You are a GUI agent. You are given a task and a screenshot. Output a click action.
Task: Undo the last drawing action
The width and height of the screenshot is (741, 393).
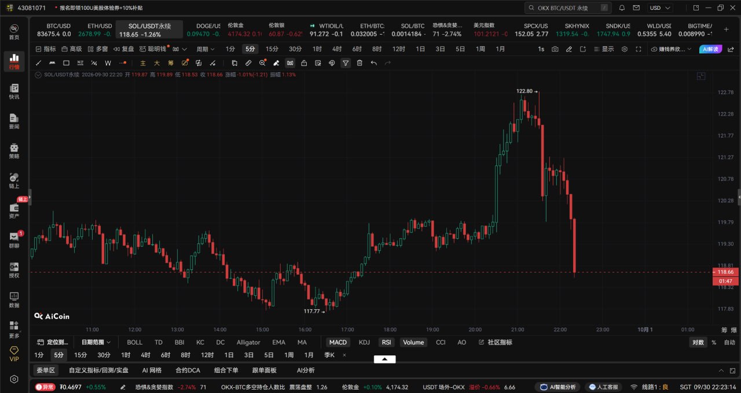coord(374,63)
